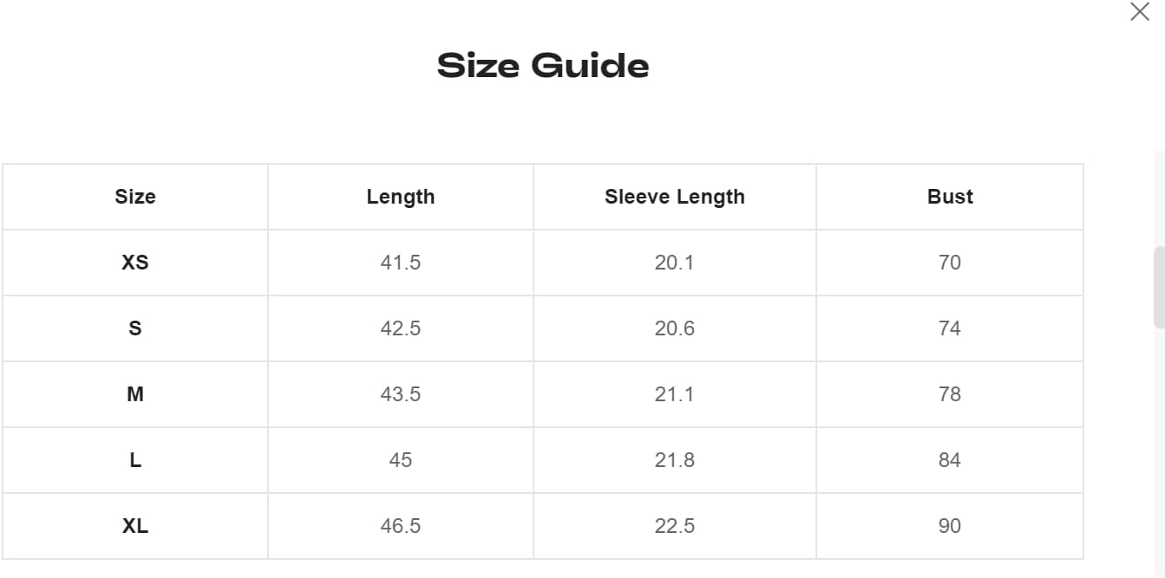The width and height of the screenshot is (1165, 578).
Task: Click the vertical scrollbar thumb
Action: [1159, 288]
